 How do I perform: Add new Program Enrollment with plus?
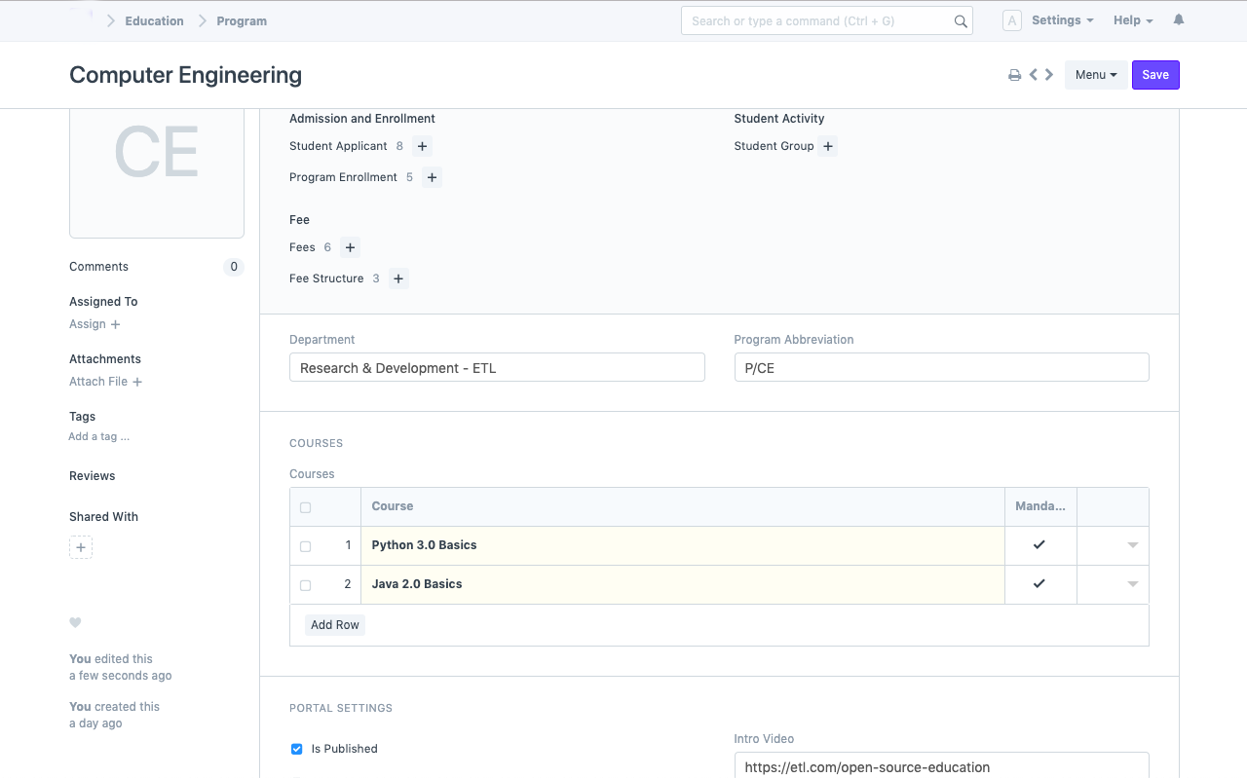(433, 177)
